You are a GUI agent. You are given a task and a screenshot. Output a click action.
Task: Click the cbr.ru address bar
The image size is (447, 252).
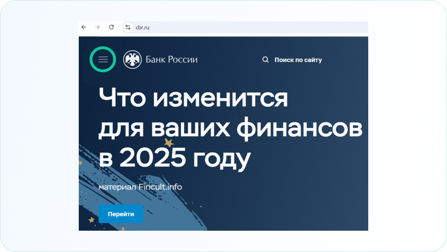coord(245,27)
